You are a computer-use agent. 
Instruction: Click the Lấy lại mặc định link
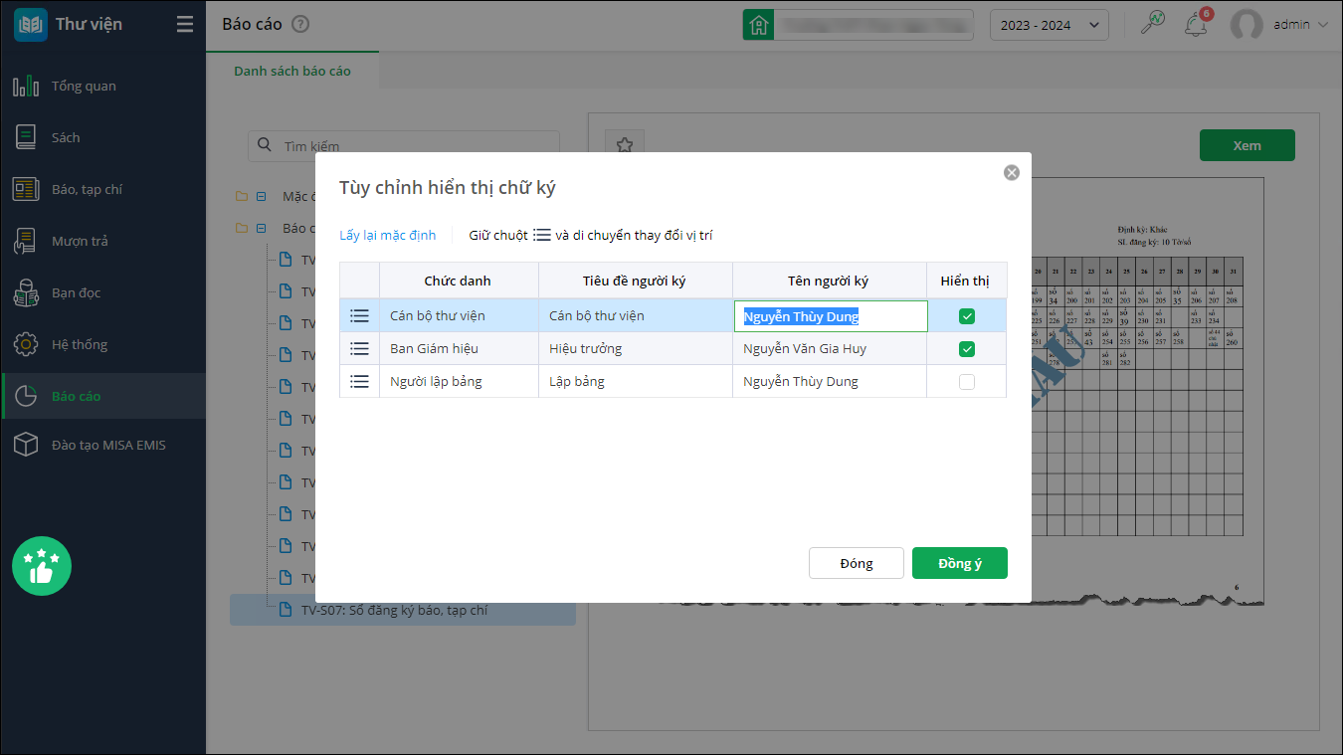388,236
